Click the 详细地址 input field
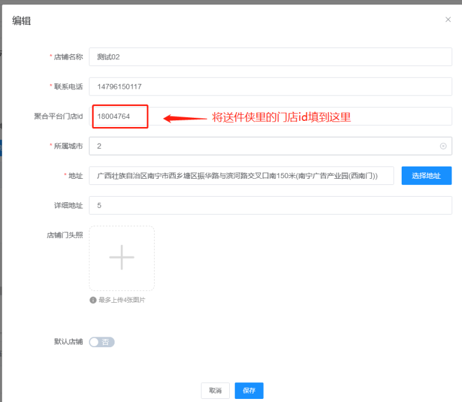Image resolution: width=462 pixels, height=402 pixels. [x=270, y=205]
